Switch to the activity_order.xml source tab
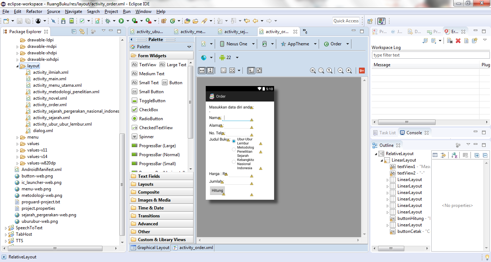The height and width of the screenshot is (262, 491). (x=193, y=248)
